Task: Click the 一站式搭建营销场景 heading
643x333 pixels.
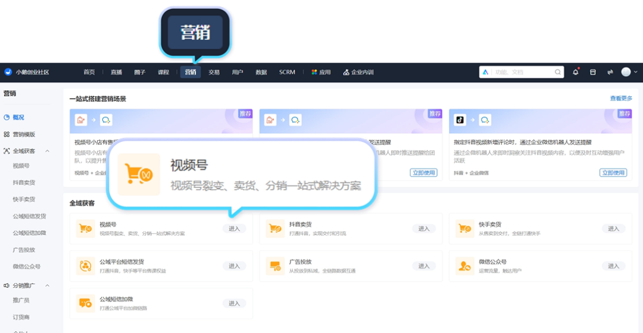Action: tap(98, 99)
